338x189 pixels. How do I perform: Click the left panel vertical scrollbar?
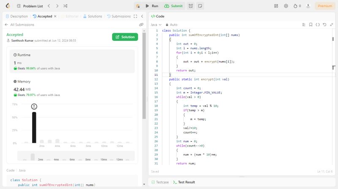[144, 76]
